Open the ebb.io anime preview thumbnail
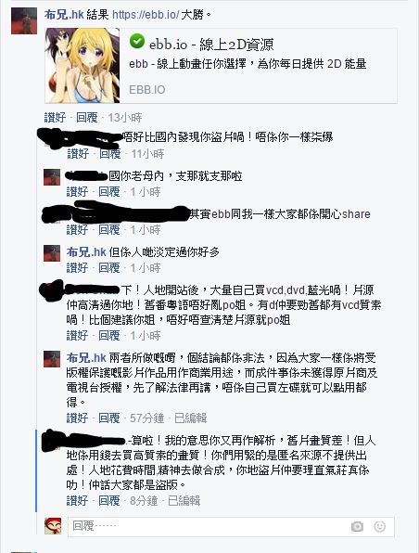This screenshot has height=553, width=419. pyautogui.click(x=83, y=66)
